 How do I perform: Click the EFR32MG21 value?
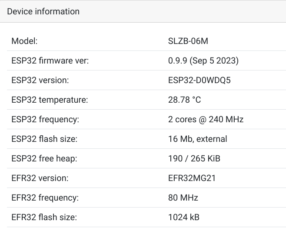click(192, 178)
